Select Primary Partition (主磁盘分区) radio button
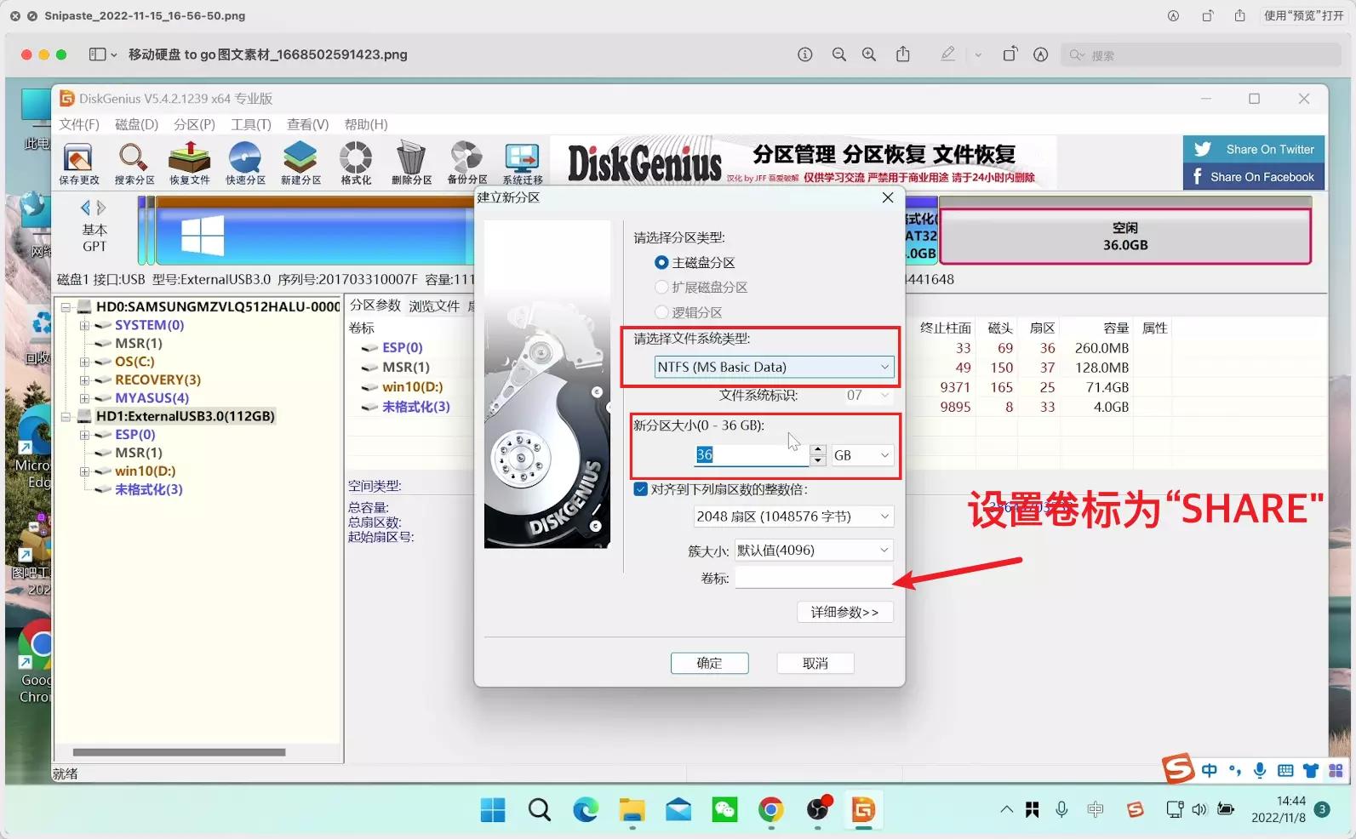Screen dimensions: 1356x839 661,262
